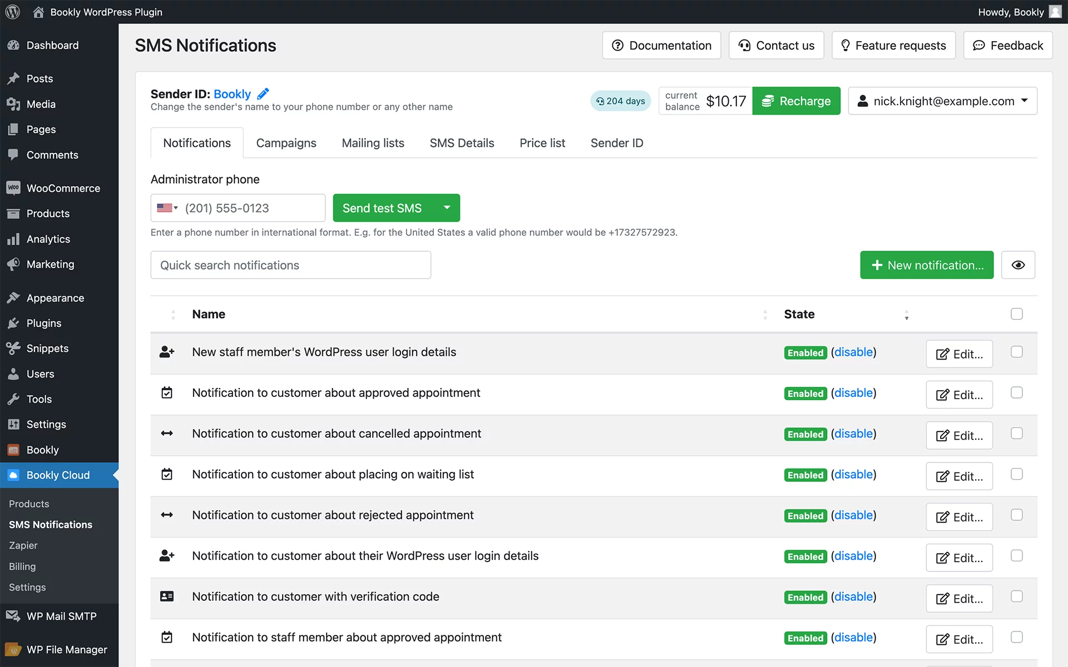This screenshot has width=1068, height=667.
Task: Sort the table by Name column arrows
Action: [765, 315]
